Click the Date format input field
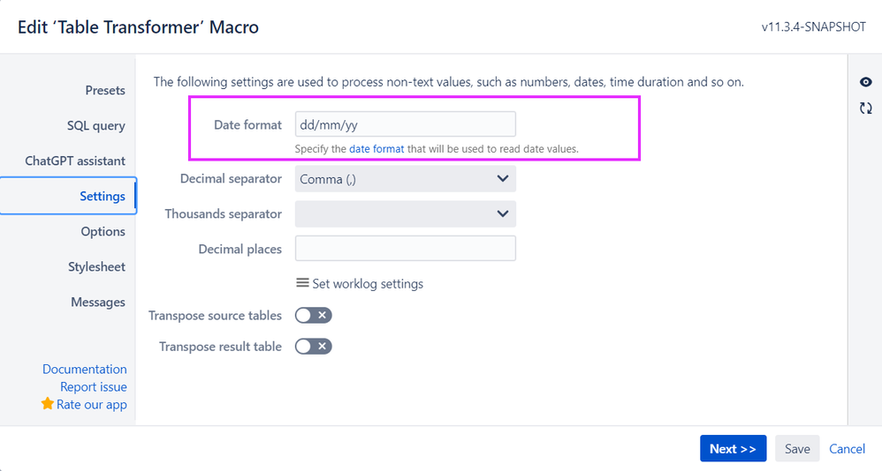Viewport: 882px width, 471px height. click(405, 124)
